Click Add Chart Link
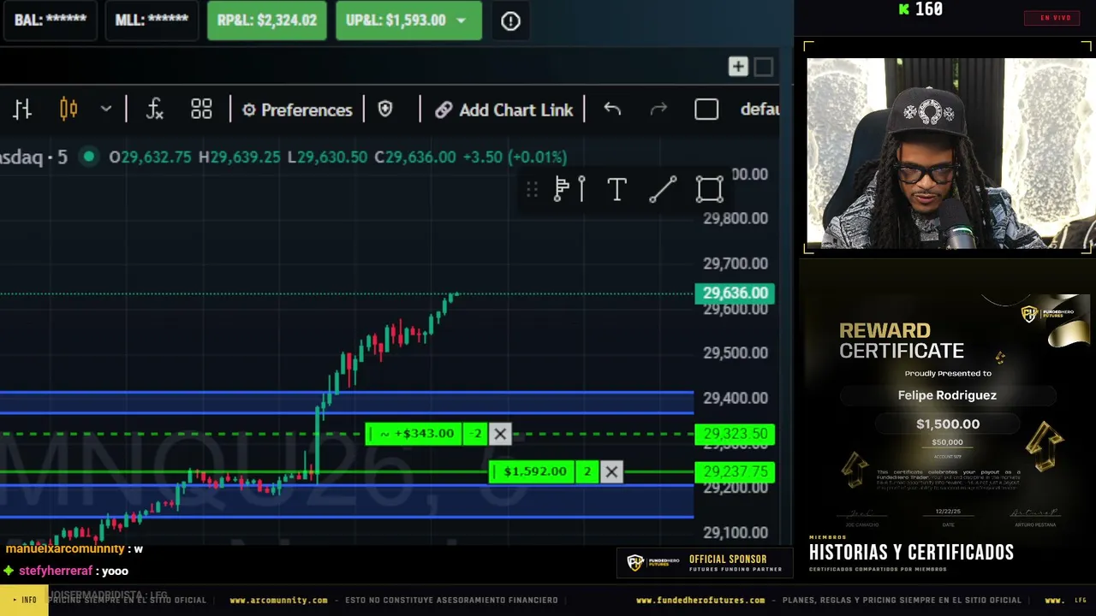1096x616 pixels. (503, 110)
